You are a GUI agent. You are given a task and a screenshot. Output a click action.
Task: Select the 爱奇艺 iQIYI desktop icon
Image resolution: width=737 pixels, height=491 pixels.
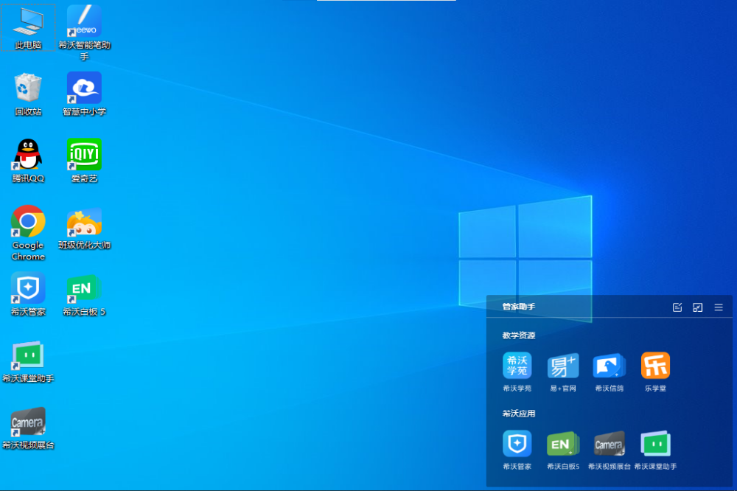click(85, 161)
